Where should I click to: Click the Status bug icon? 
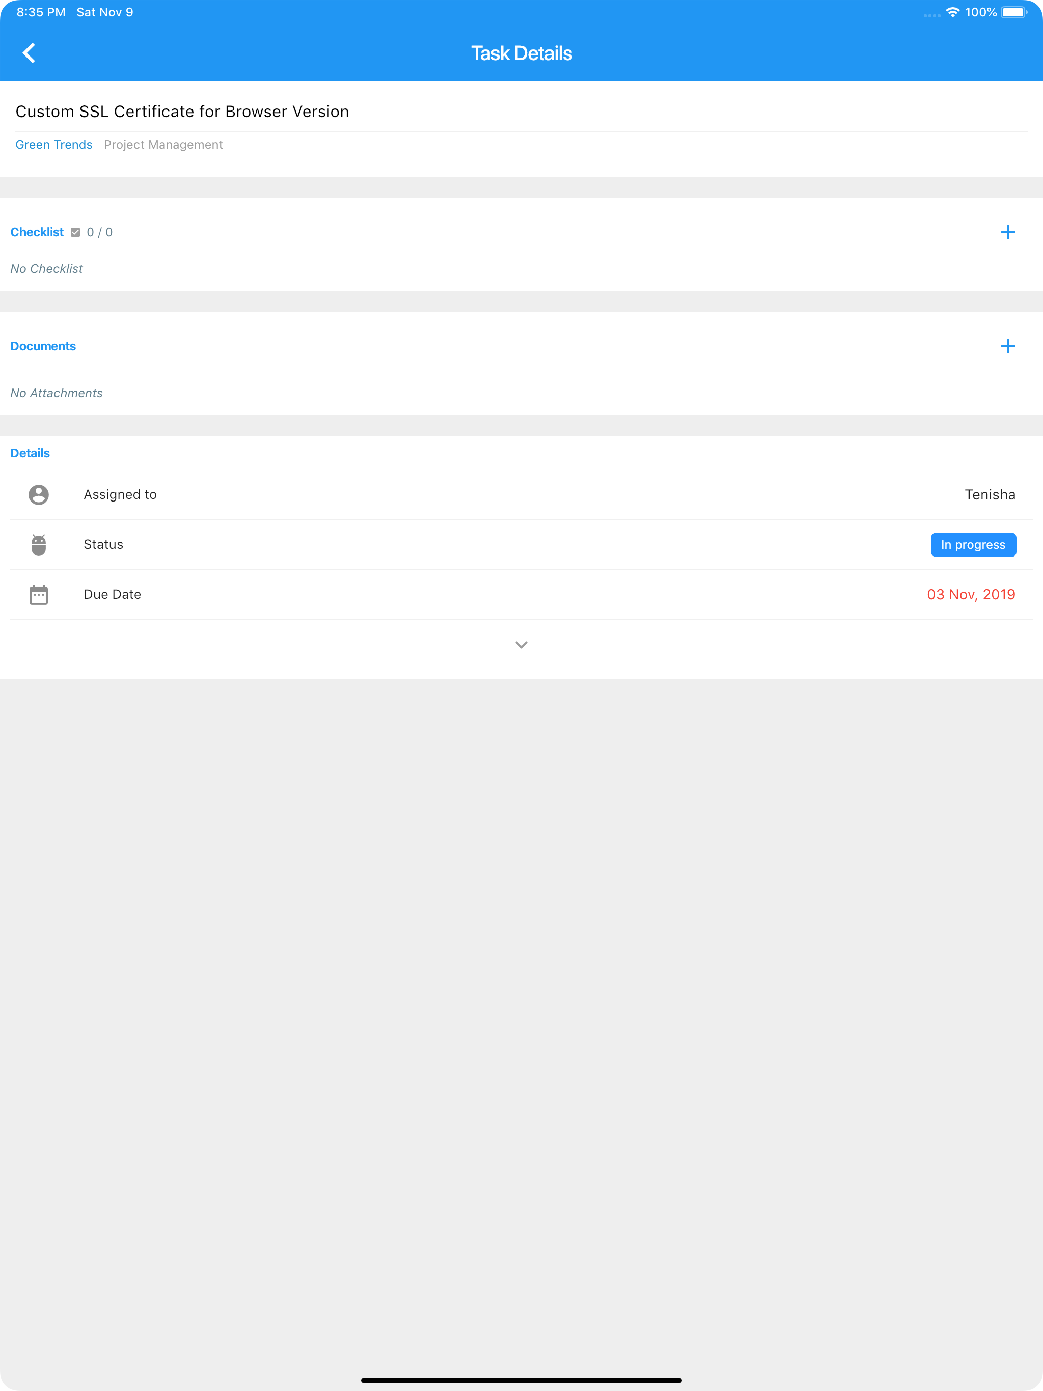(38, 545)
